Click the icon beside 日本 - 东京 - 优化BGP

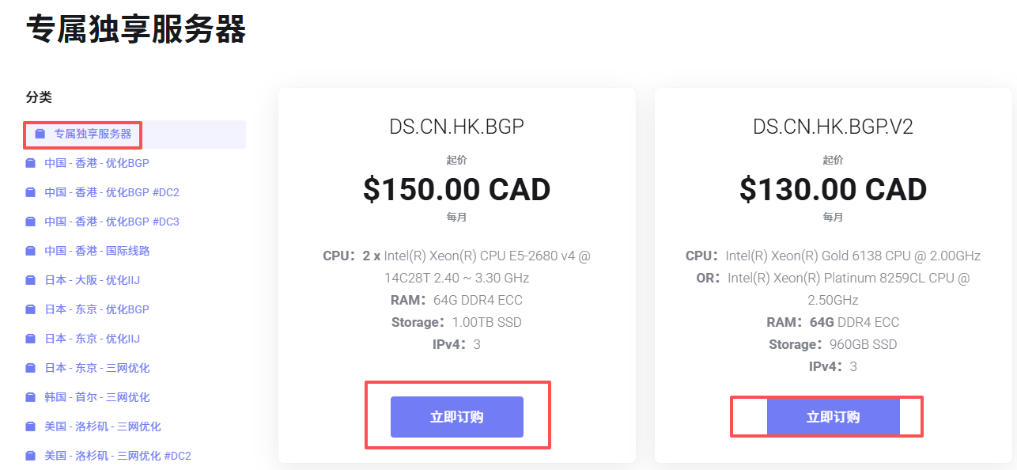point(31,310)
